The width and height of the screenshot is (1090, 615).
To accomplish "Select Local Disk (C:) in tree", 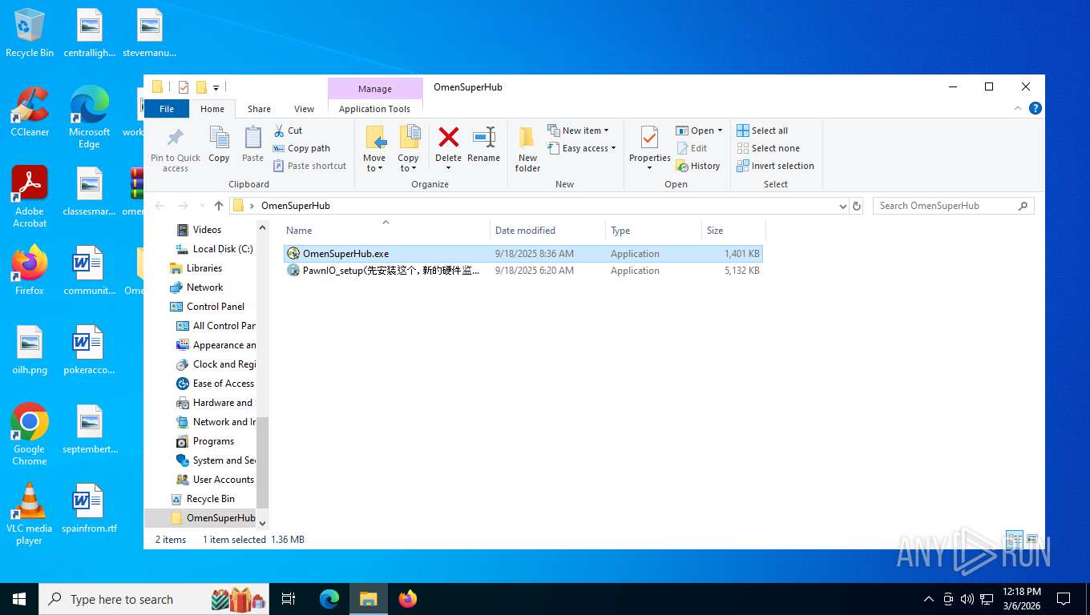I will click(214, 249).
